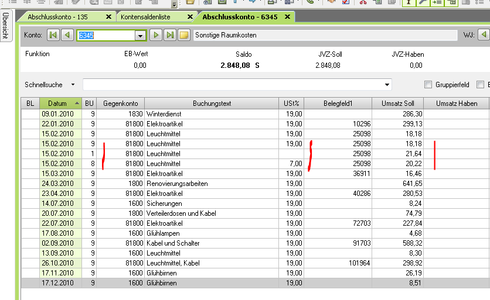
Task: Click previous fiscal year arrow next to WJ
Action: [484, 35]
